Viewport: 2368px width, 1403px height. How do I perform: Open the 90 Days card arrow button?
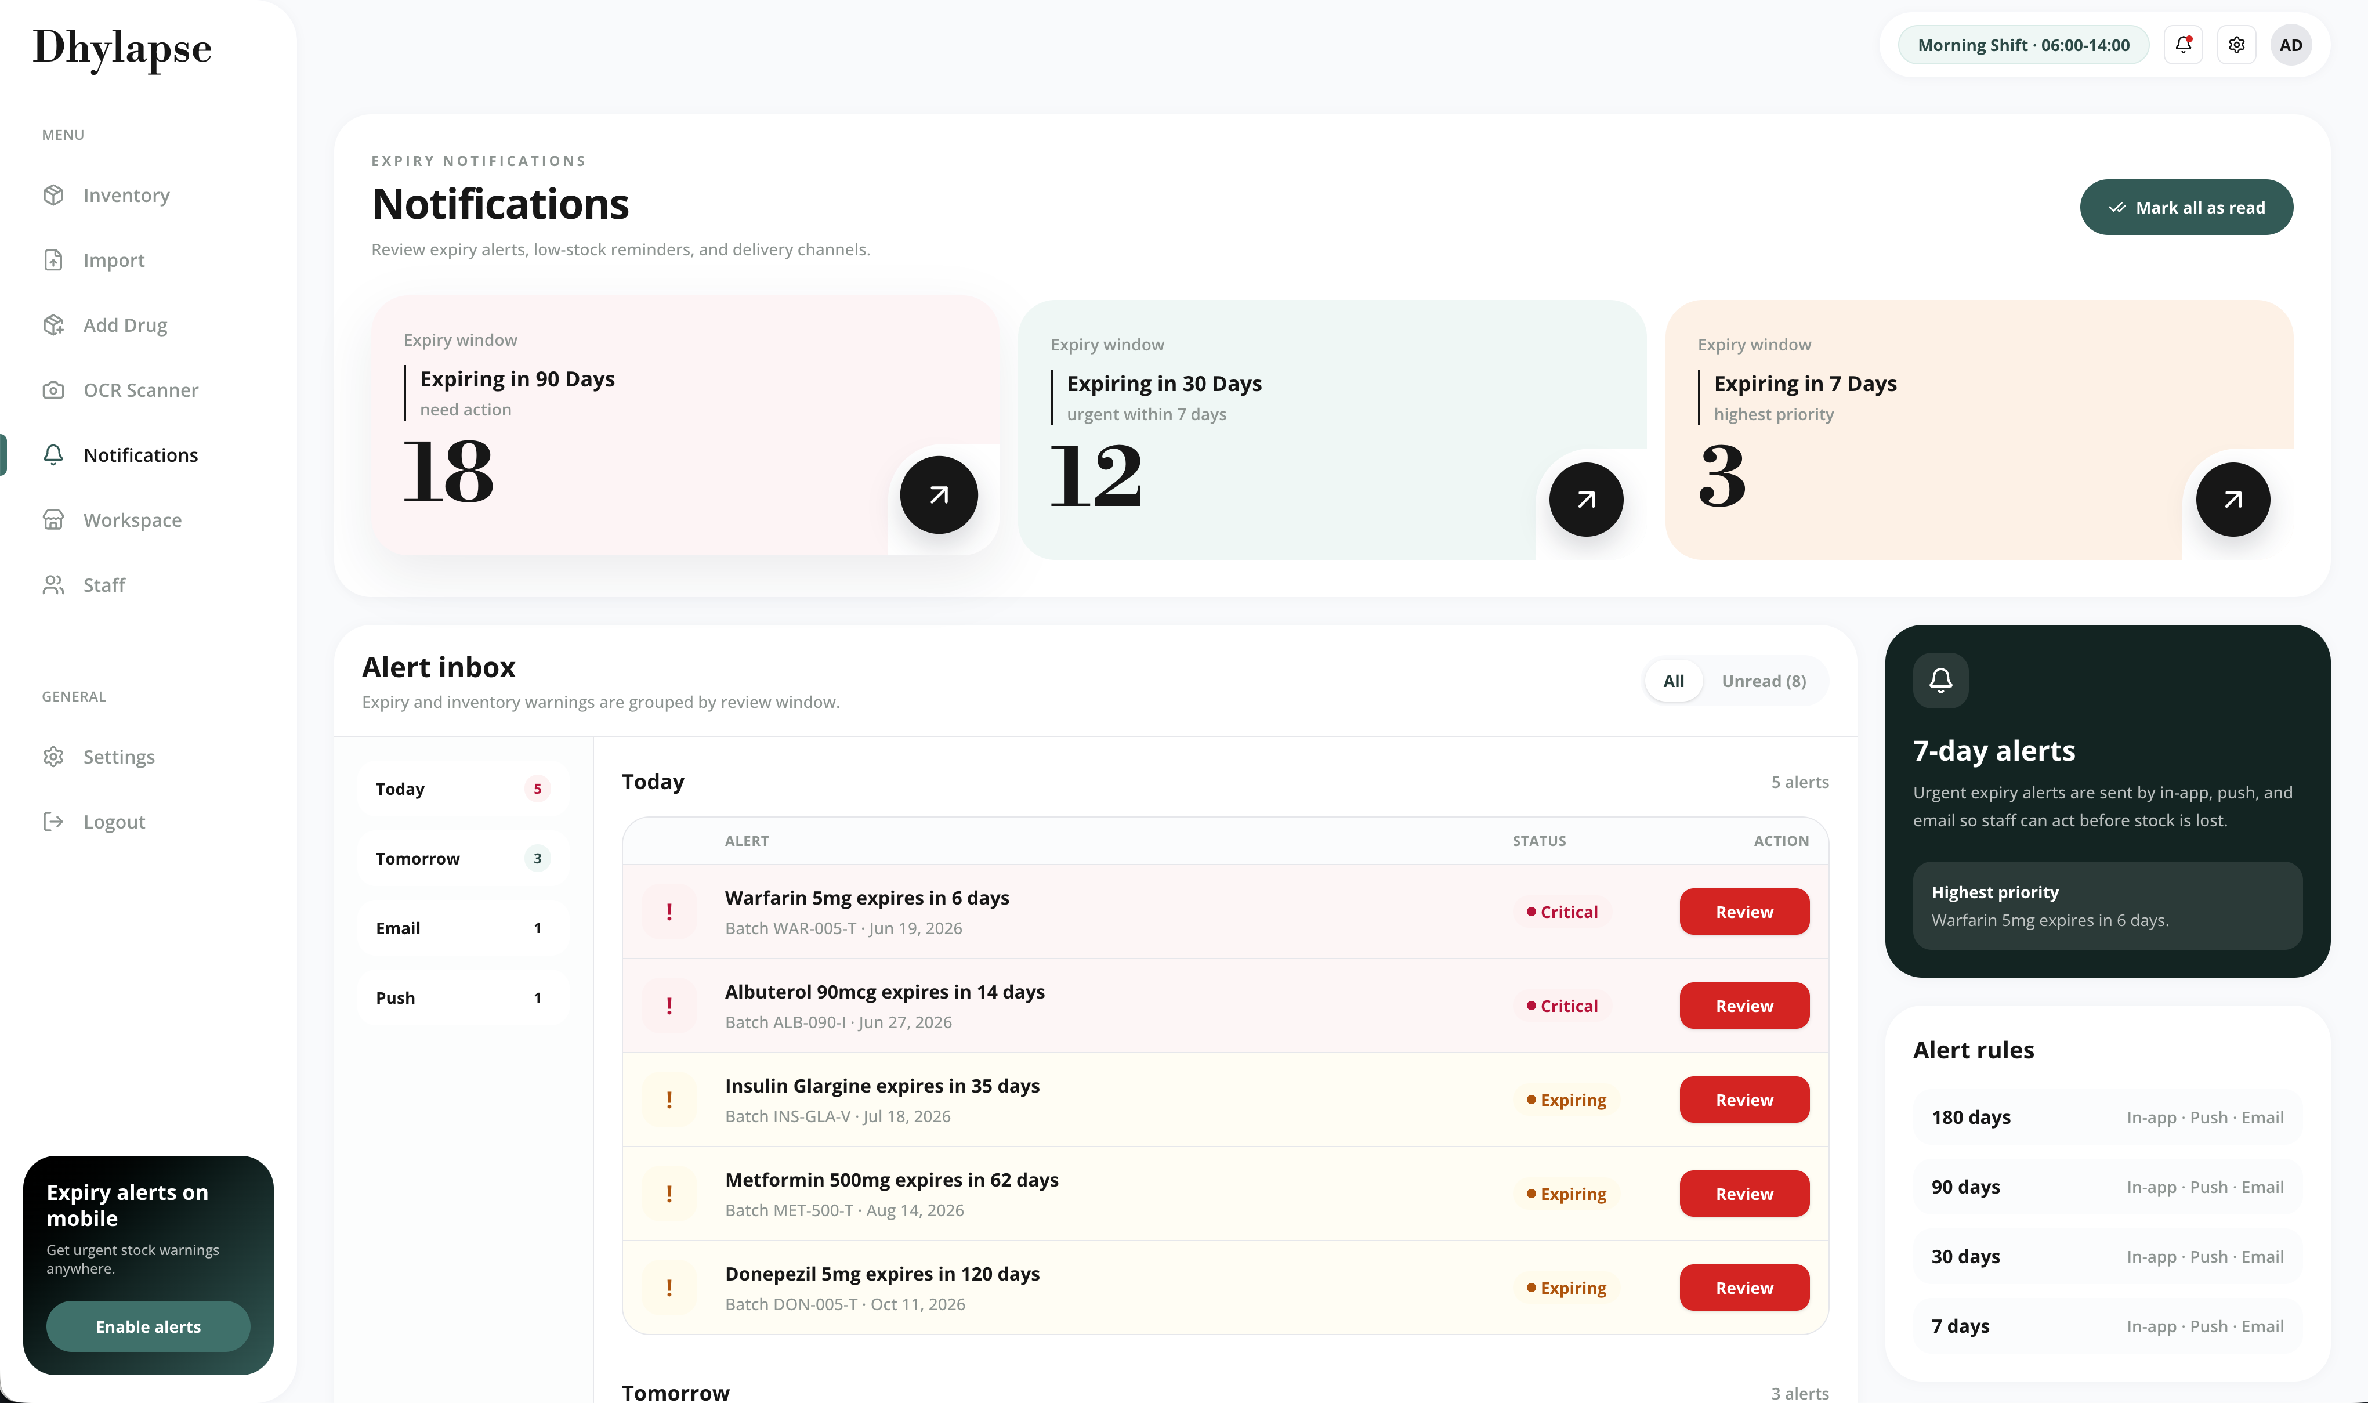(x=938, y=494)
